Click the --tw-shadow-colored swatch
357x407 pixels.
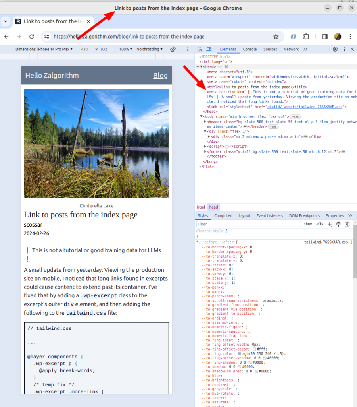256,372
